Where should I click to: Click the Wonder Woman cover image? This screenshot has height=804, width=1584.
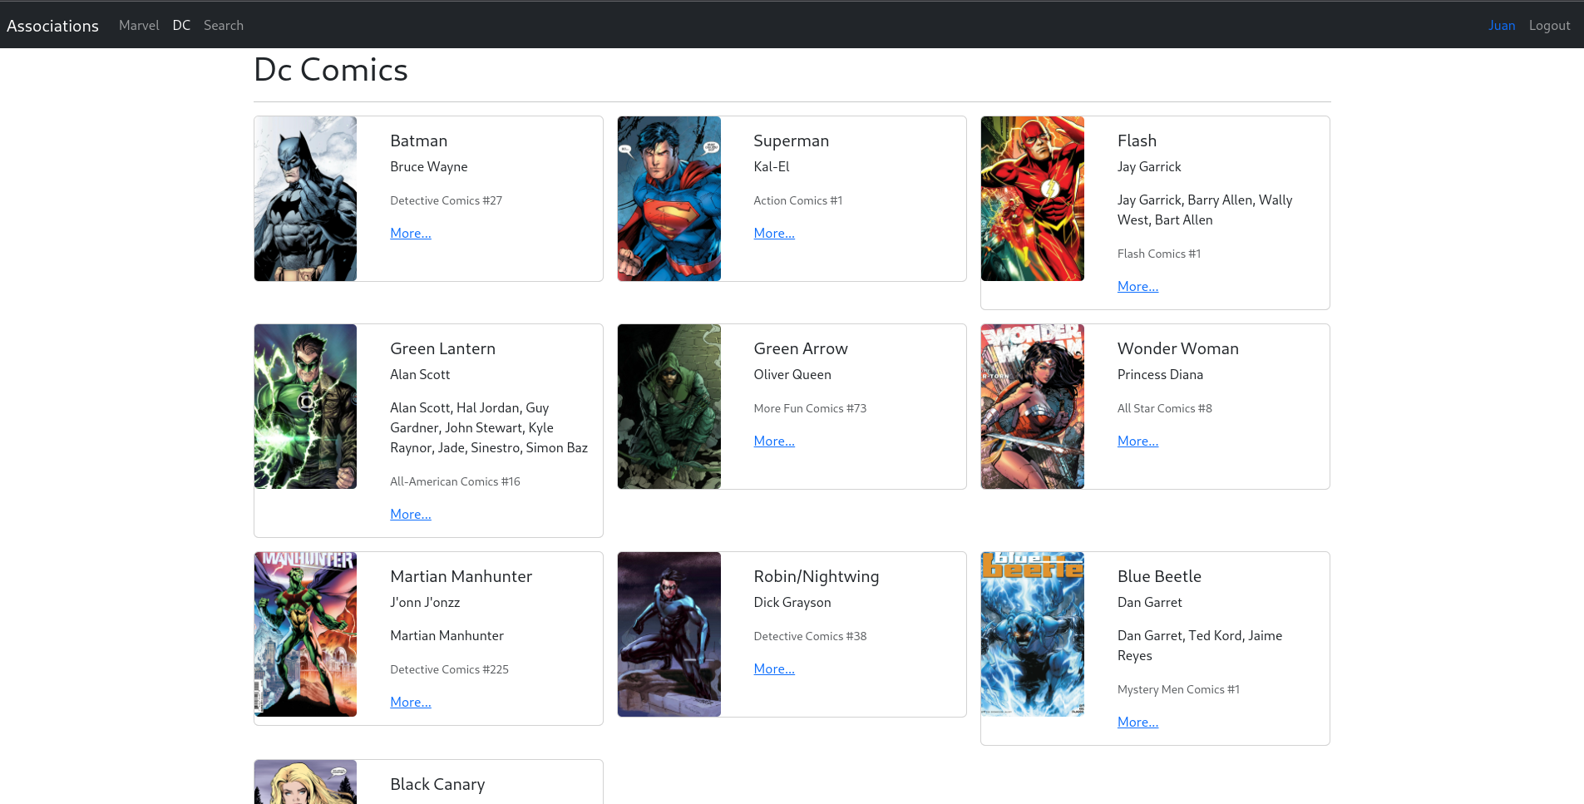[1033, 407]
